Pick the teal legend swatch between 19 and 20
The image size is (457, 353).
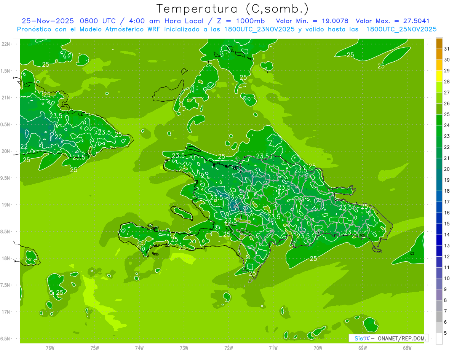click(439, 174)
